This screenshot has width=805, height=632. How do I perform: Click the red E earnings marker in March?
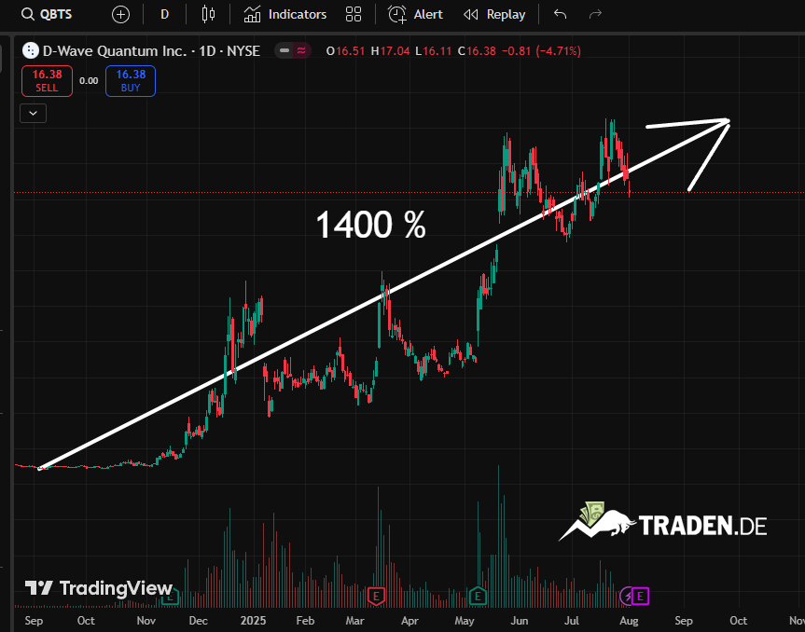[376, 596]
